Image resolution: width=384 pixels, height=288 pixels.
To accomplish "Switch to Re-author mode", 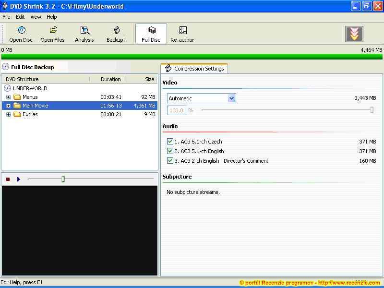I will click(182, 34).
